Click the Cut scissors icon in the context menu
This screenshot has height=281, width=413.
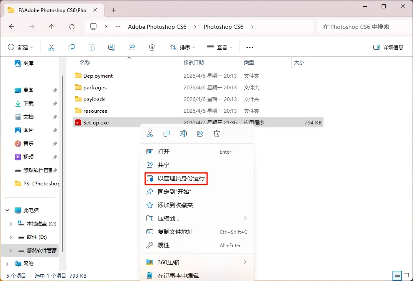pyautogui.click(x=150, y=134)
